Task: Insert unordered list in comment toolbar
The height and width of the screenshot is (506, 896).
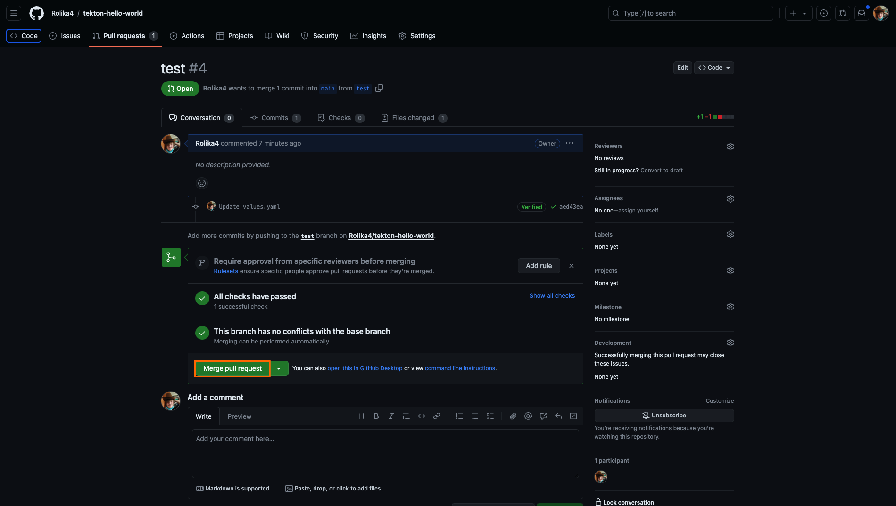Action: [475, 416]
